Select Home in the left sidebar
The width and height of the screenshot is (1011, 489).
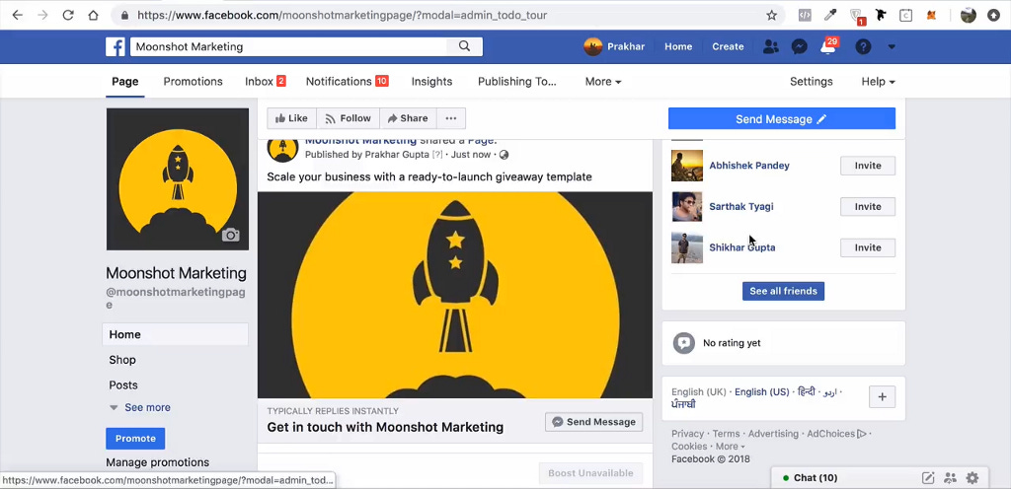point(176,334)
